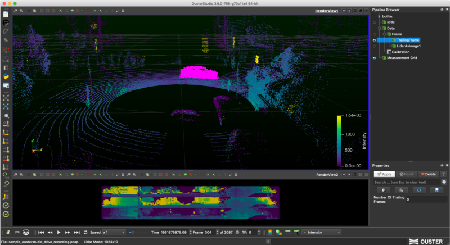Open Properties advanced settings gear
Screen dimensions: 450x245
444,182
